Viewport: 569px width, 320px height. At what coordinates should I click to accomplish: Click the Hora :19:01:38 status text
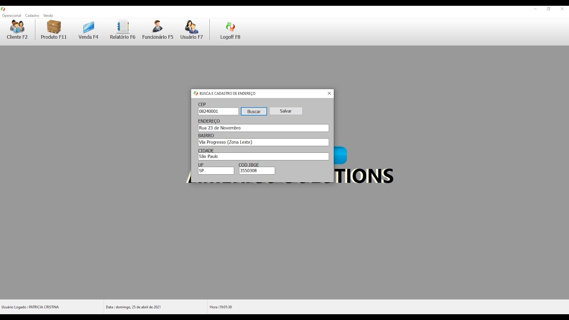point(221,307)
